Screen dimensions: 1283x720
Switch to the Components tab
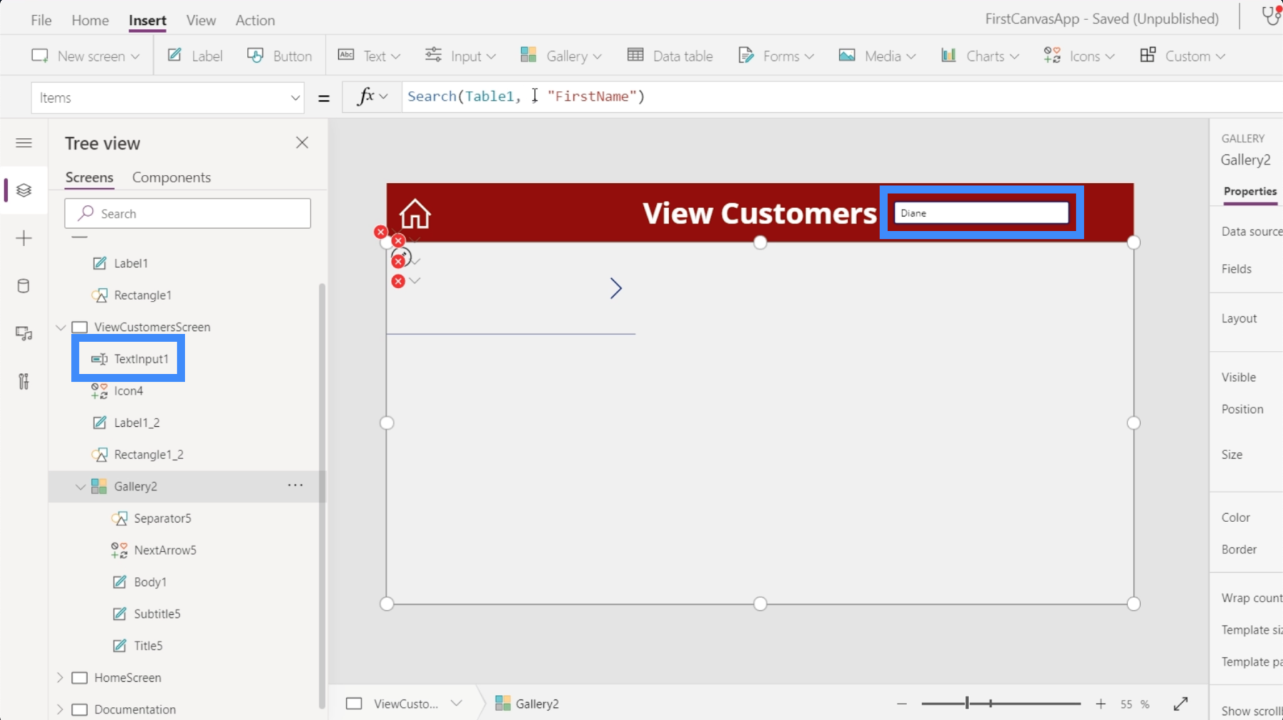[x=171, y=177]
